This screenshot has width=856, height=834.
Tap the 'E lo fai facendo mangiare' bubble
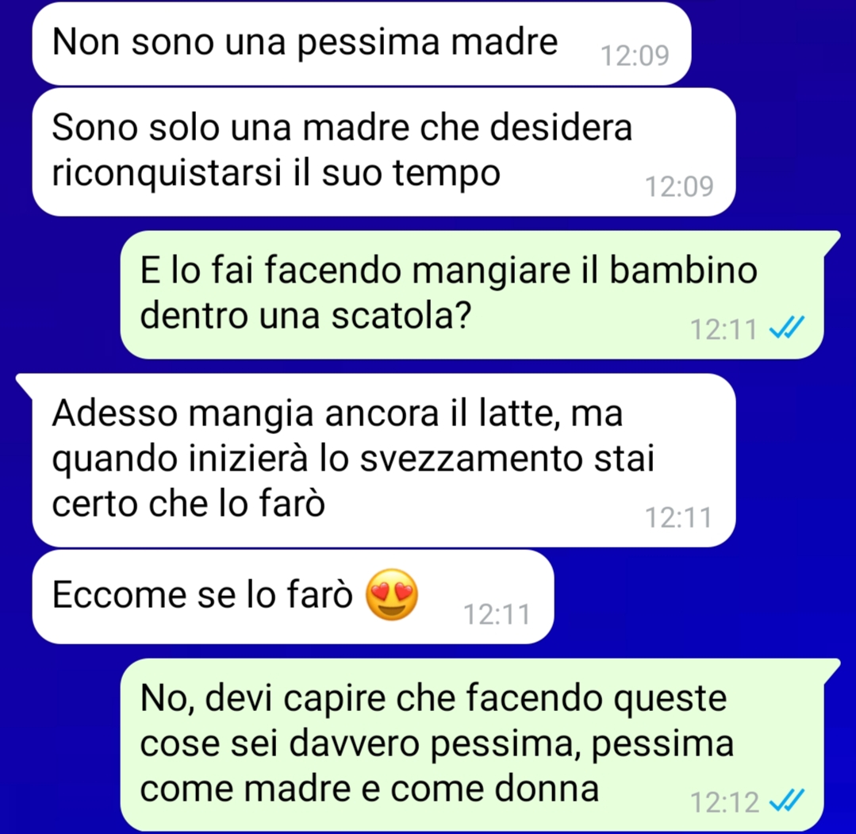tap(472, 294)
